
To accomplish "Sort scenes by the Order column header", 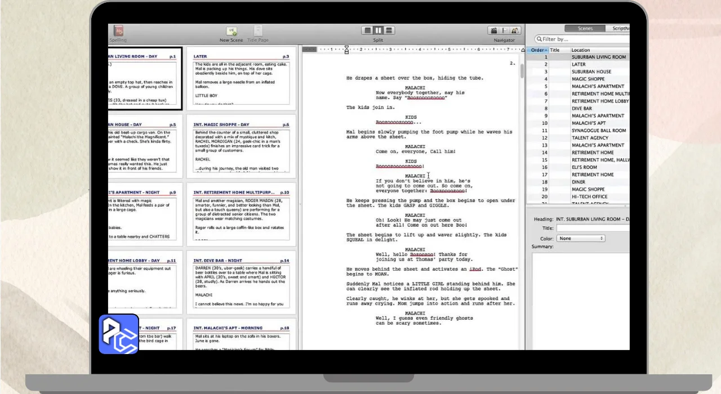I will pyautogui.click(x=538, y=50).
